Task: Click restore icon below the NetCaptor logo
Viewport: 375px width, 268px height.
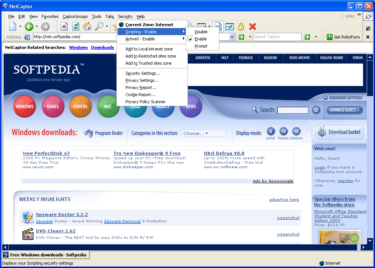Action: (x=368, y=29)
